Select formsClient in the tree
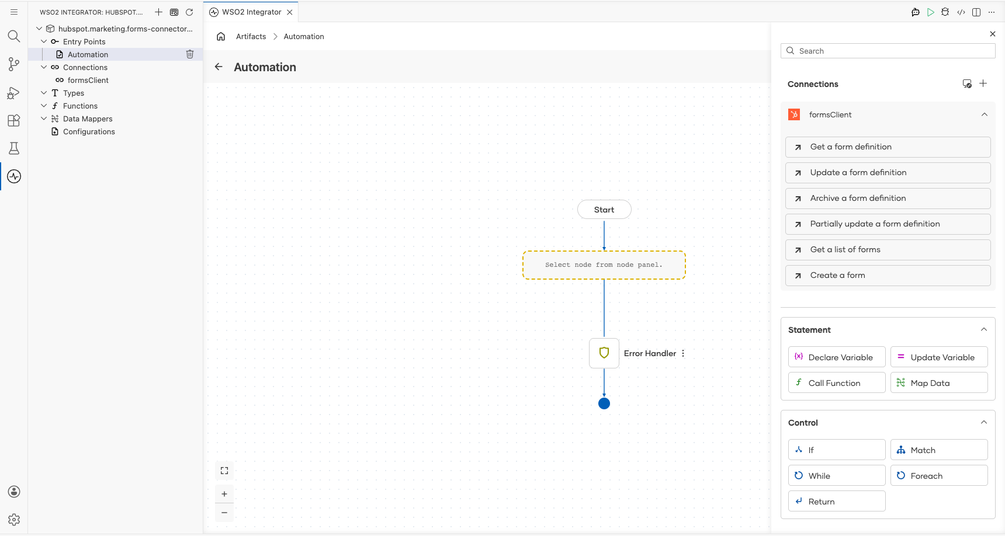The height and width of the screenshot is (536, 1005). (115, 80)
